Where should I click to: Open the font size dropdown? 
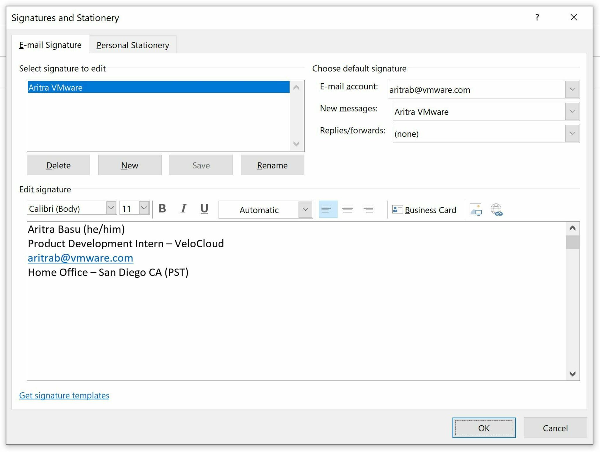(144, 208)
